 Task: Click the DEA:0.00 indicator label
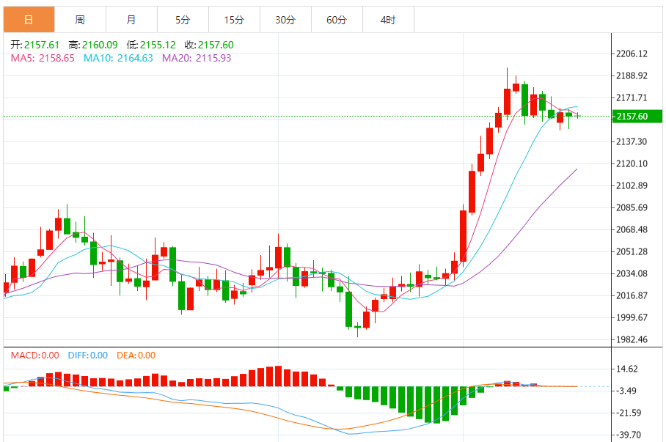tap(136, 356)
